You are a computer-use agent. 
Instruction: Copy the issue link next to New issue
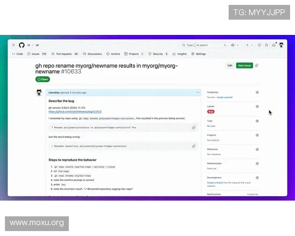point(257,65)
